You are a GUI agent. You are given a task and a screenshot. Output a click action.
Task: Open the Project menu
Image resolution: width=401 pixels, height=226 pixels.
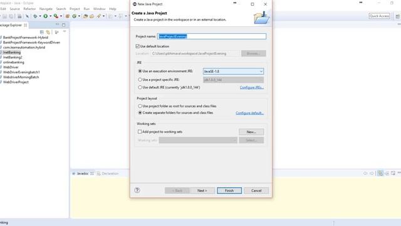click(75, 9)
